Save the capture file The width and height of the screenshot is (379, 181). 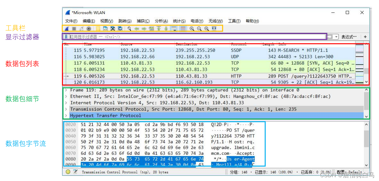coord(105,28)
